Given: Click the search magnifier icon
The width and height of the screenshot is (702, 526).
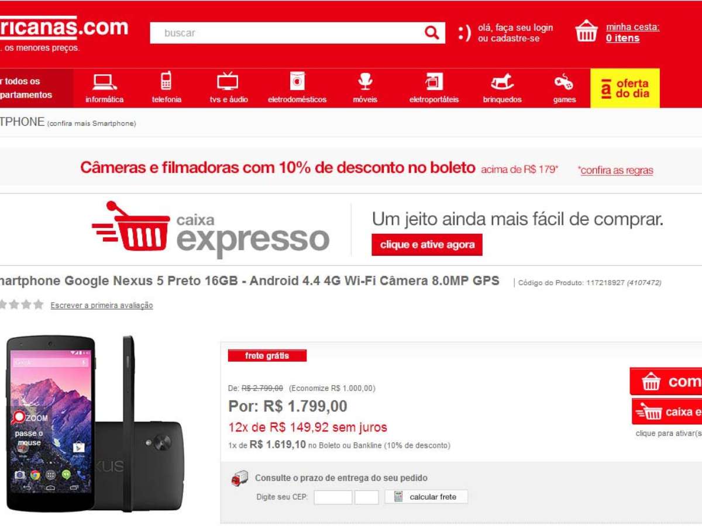Looking at the screenshot, I should [432, 33].
